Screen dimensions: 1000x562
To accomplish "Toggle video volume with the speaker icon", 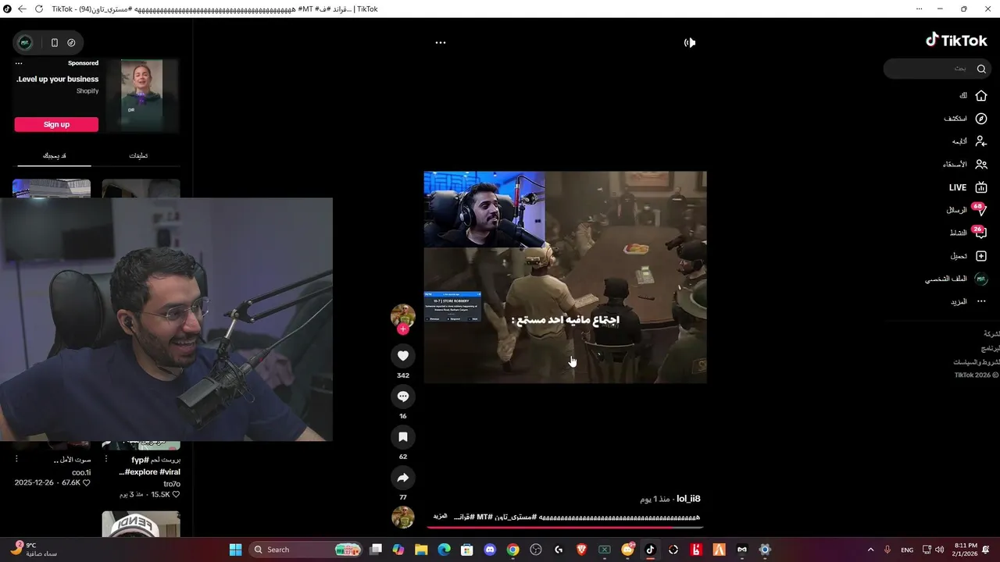I will click(690, 43).
